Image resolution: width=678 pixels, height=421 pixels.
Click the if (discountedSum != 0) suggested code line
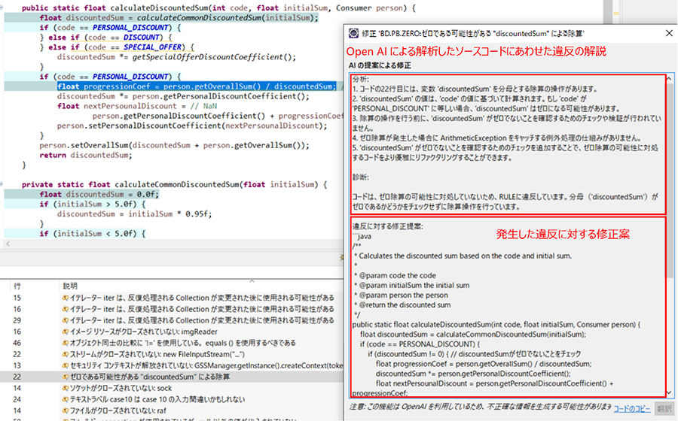475,353
